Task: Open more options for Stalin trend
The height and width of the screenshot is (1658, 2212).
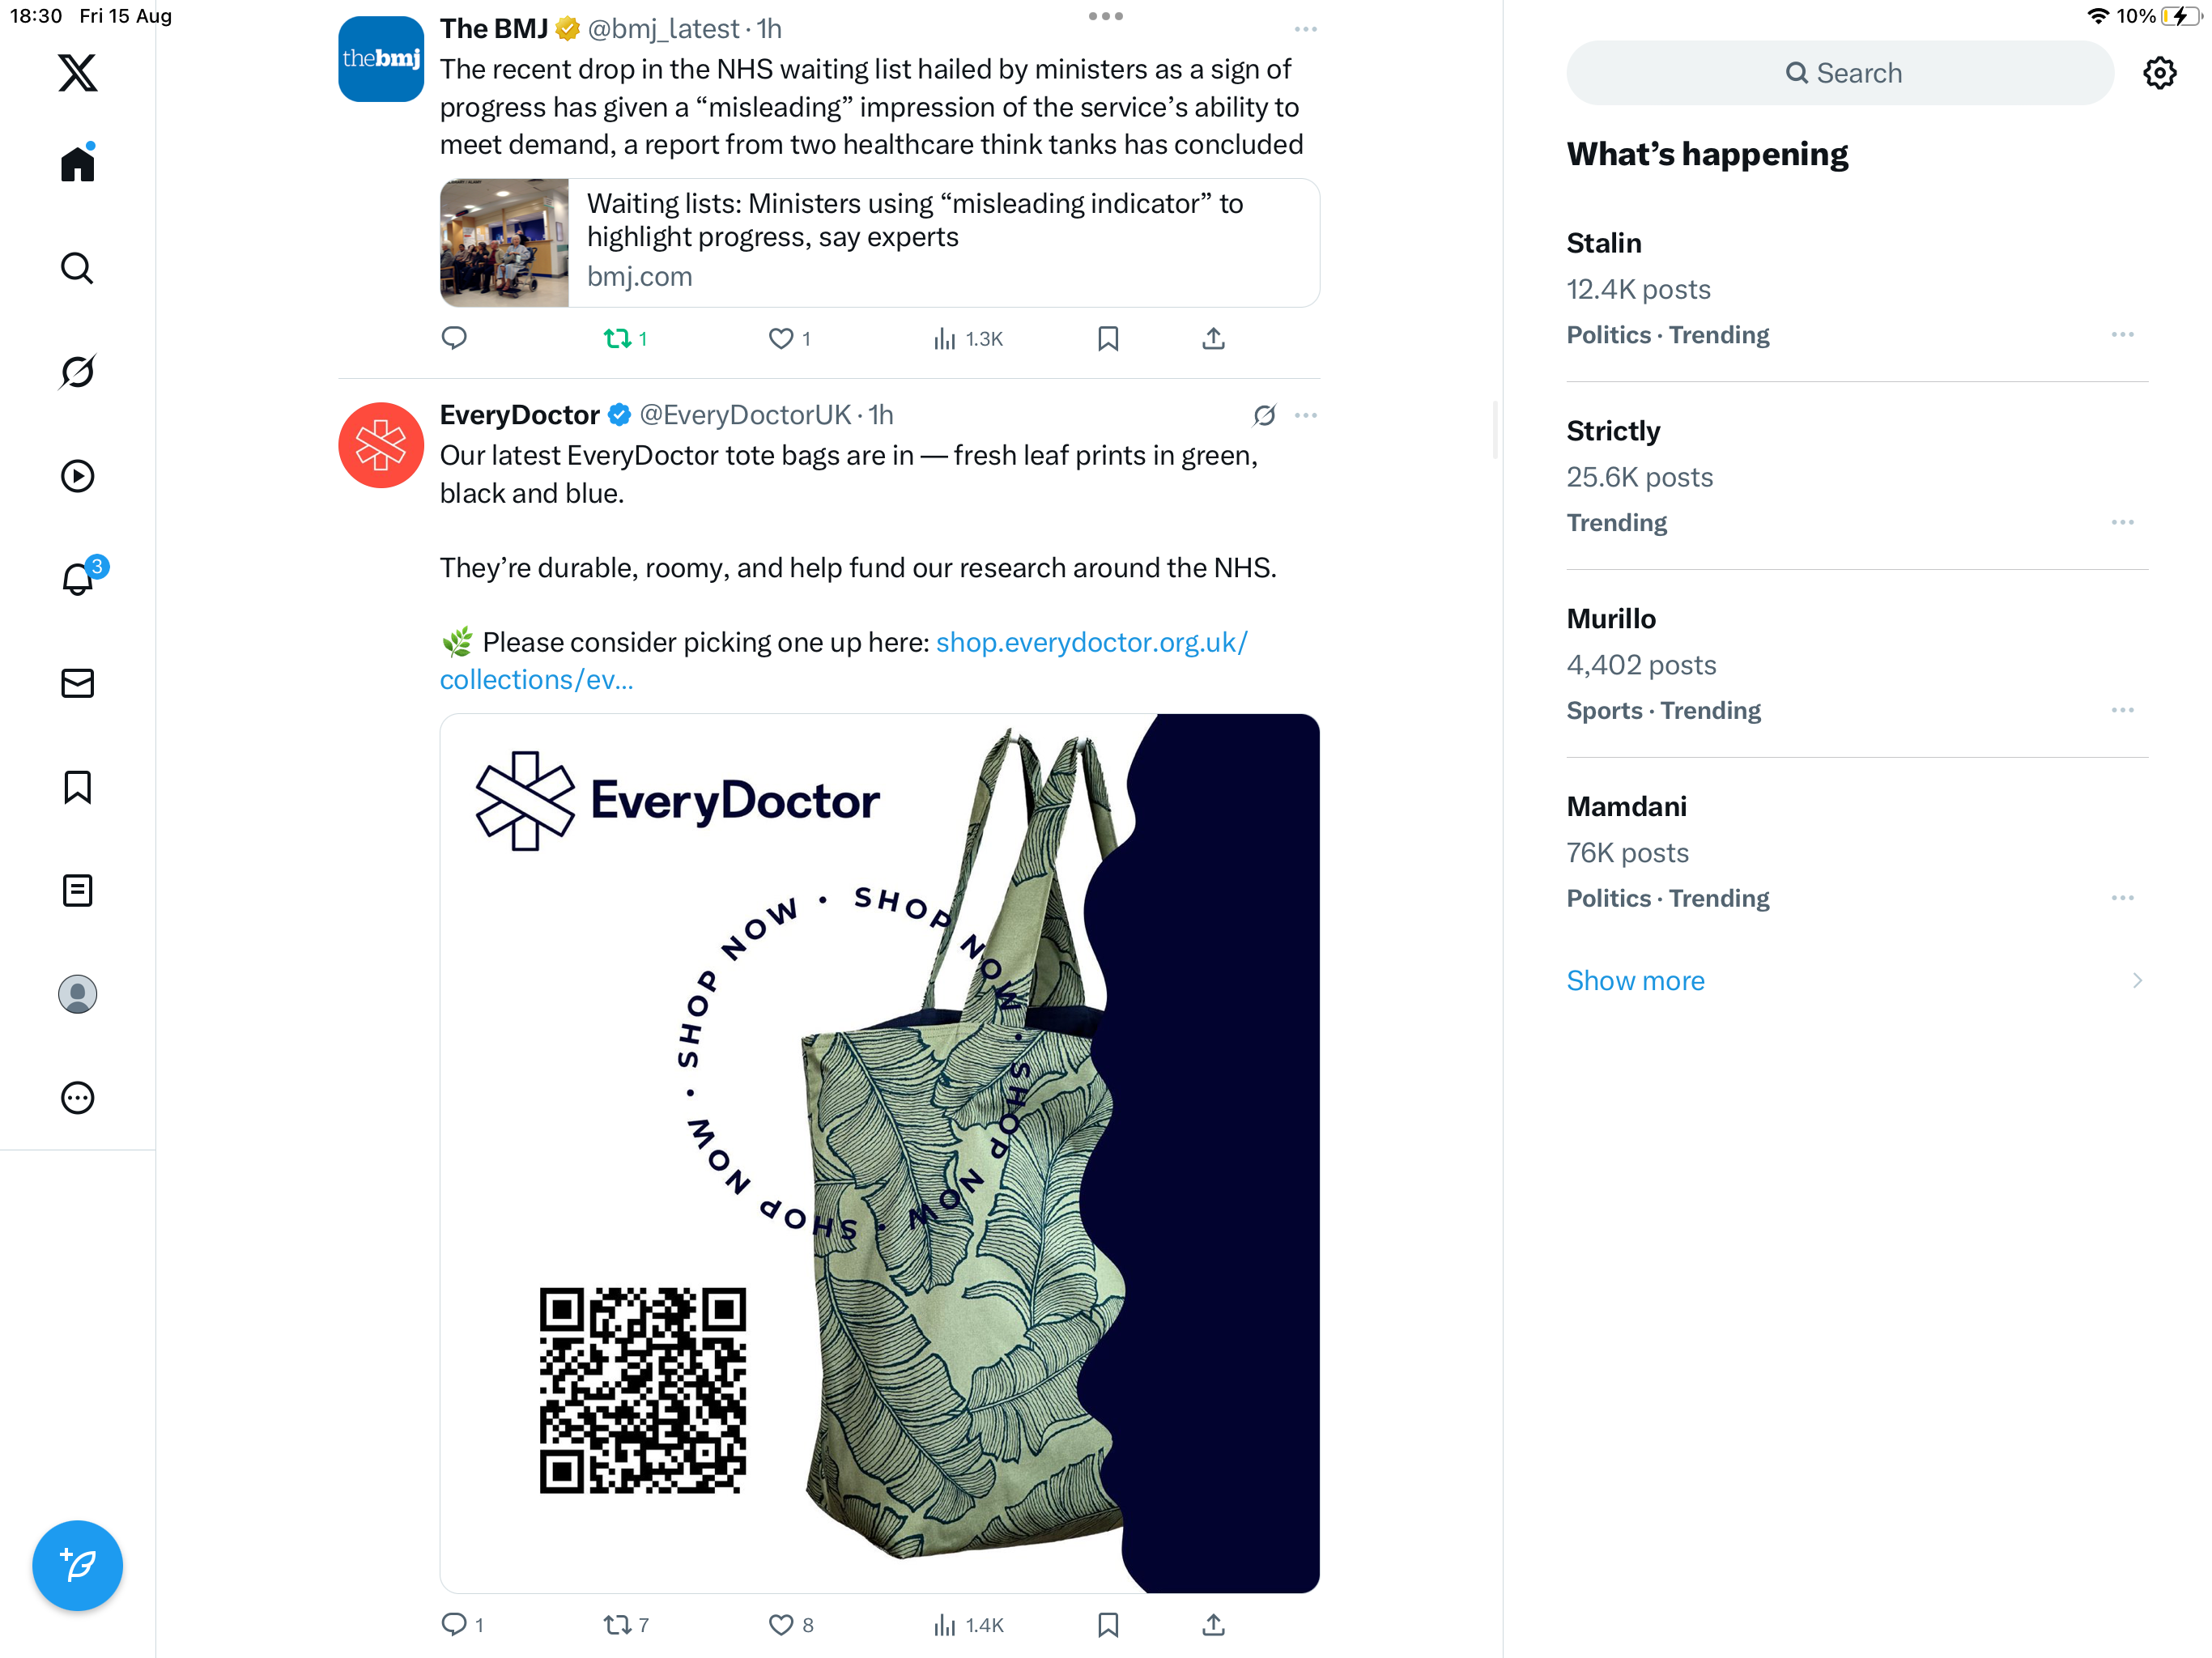Action: click(x=2123, y=335)
